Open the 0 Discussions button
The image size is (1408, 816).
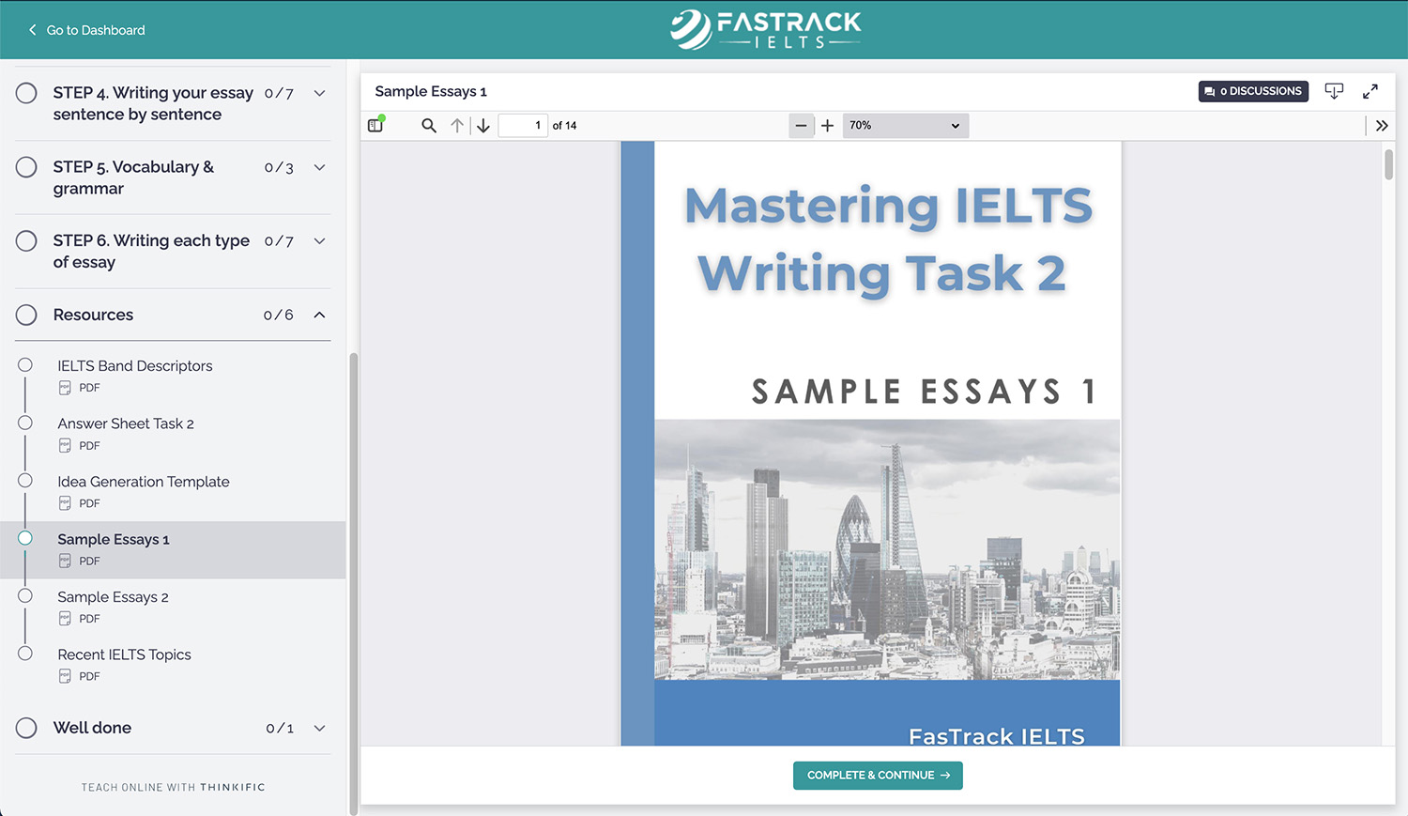tap(1253, 91)
